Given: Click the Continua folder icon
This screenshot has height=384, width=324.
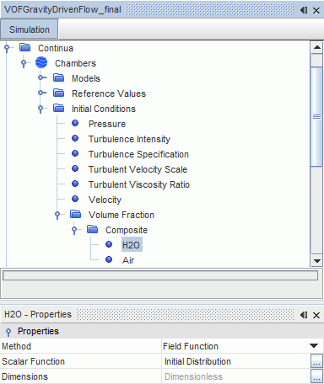Looking at the screenshot, I should point(24,47).
